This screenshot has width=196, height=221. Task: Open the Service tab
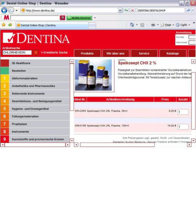point(144,54)
